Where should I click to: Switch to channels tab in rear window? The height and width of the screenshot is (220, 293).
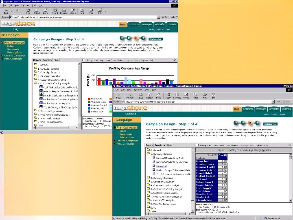(172, 24)
